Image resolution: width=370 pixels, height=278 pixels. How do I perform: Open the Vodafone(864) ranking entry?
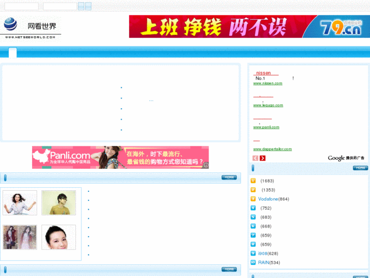(x=273, y=199)
